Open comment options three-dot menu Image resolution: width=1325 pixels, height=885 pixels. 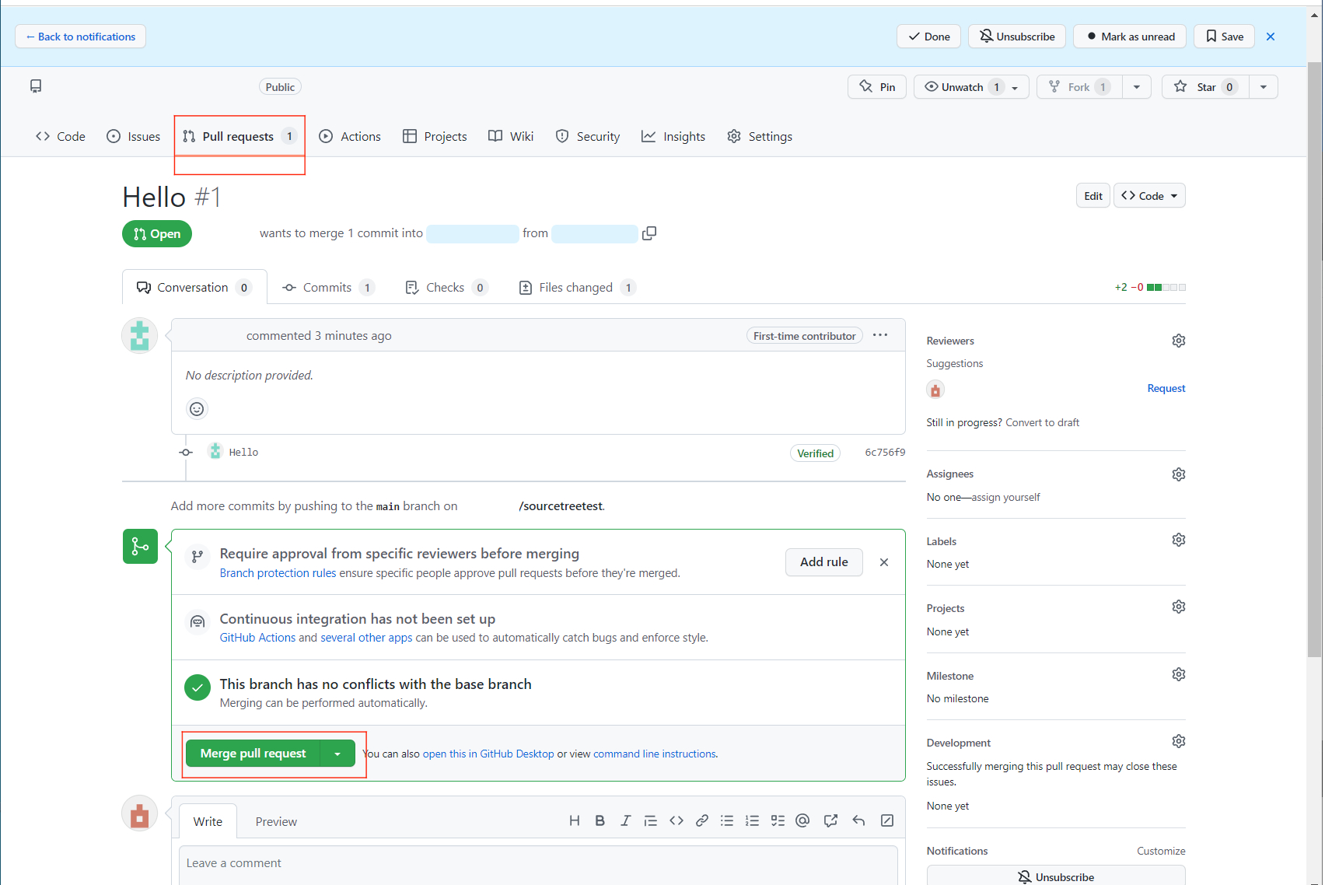click(880, 335)
